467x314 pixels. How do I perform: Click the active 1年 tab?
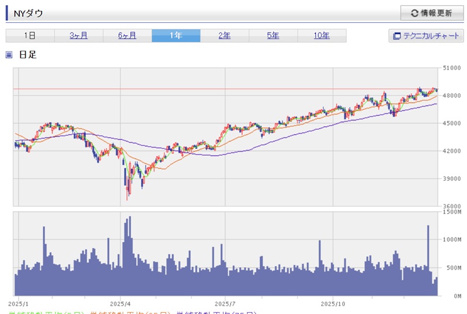click(176, 36)
